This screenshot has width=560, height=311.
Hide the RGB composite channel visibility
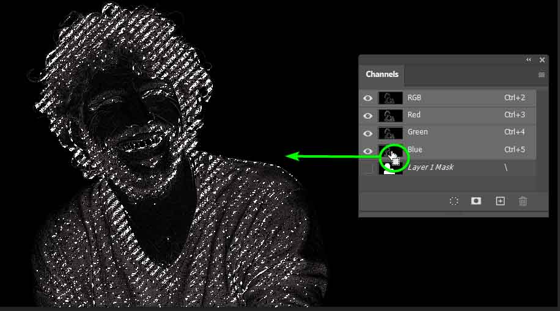[x=368, y=98]
